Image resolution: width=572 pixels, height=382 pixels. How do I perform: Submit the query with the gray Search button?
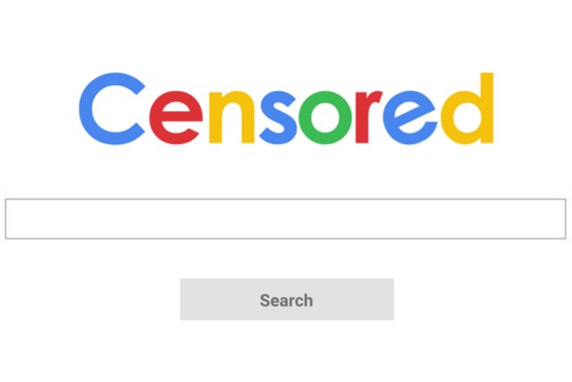click(287, 300)
